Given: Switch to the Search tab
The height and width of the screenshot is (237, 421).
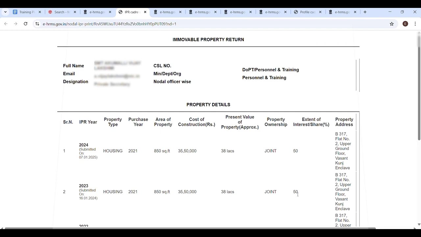Looking at the screenshot, I should click(x=62, y=12).
